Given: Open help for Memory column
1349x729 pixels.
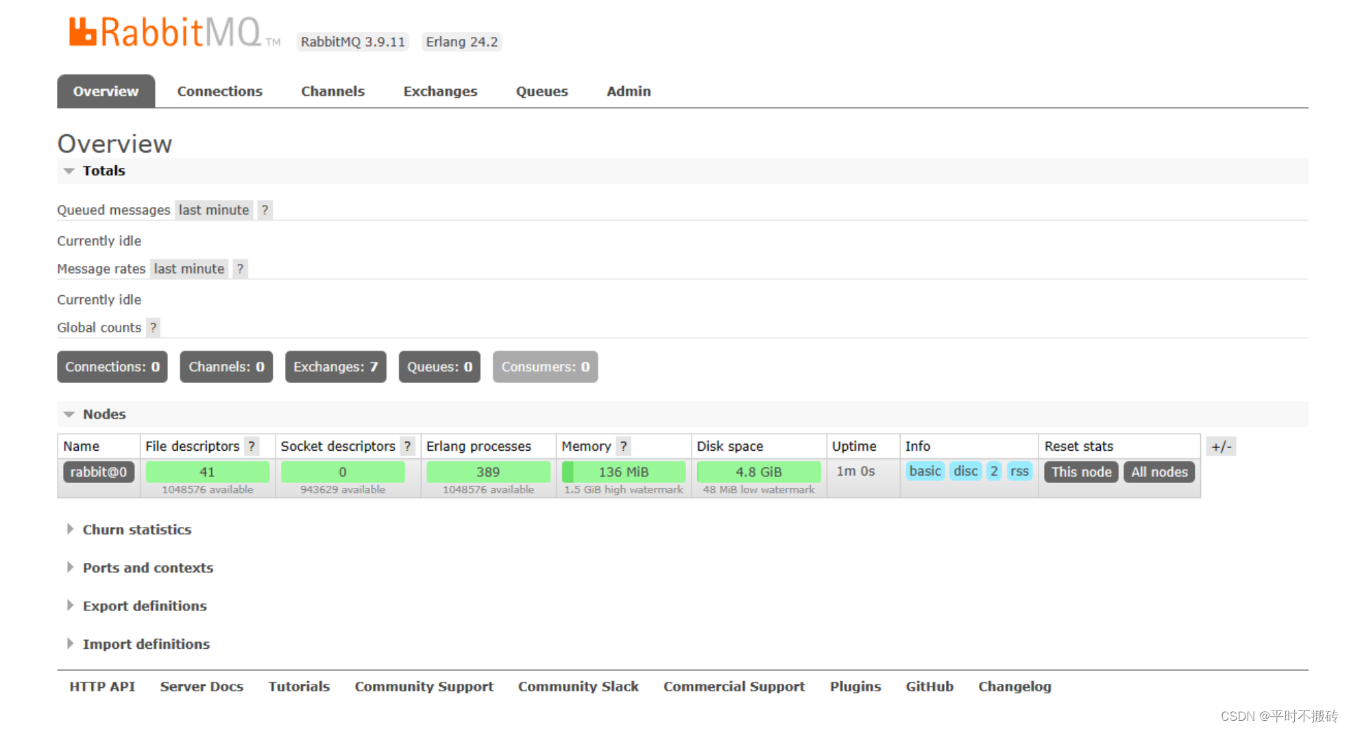Looking at the screenshot, I should (623, 446).
